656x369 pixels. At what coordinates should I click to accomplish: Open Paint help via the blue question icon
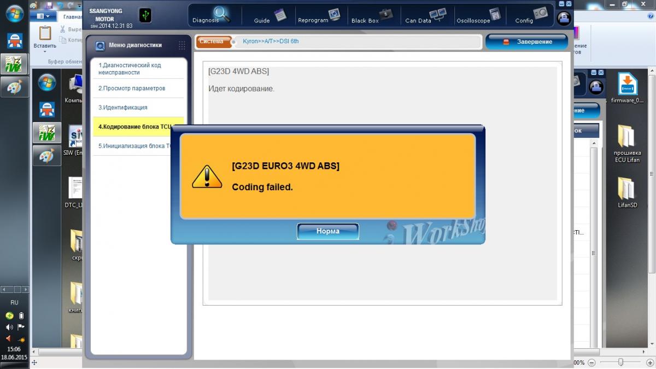tap(649, 17)
